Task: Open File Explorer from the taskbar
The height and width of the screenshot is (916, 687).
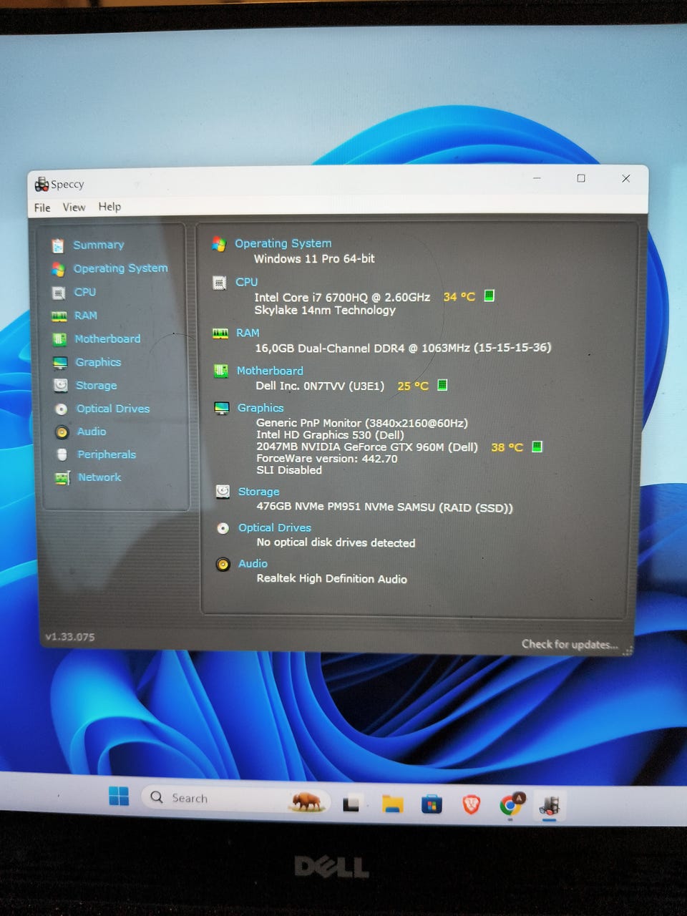Action: coord(392,804)
